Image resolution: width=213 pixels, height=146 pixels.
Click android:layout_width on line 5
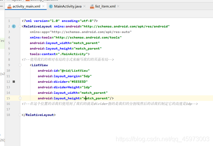65,43
